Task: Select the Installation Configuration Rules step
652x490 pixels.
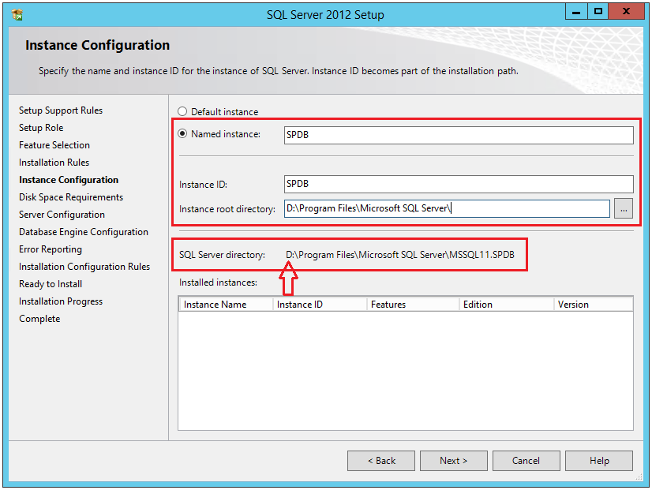Action: click(84, 267)
